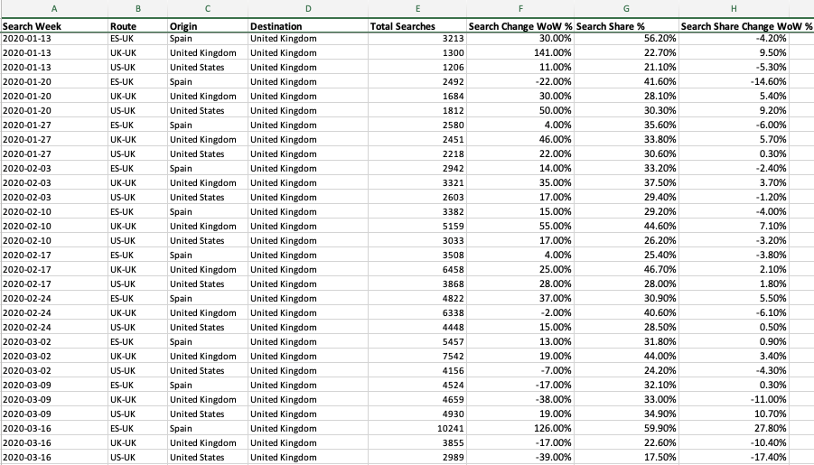Select total searches cell 4156
This screenshot has height=465, width=814.
416,370
